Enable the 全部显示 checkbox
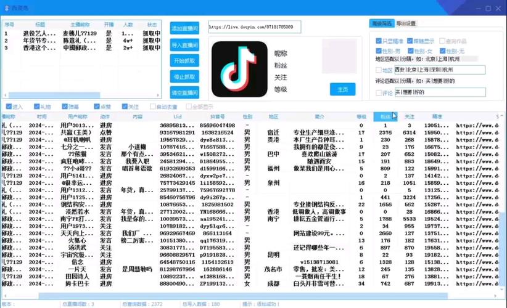The height and width of the screenshot is (308, 507). (189, 107)
